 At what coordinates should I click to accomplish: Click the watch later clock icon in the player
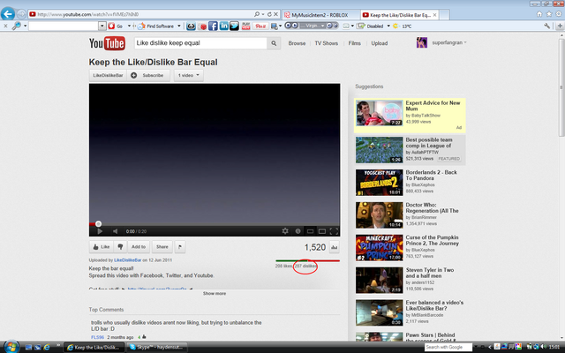(298, 231)
